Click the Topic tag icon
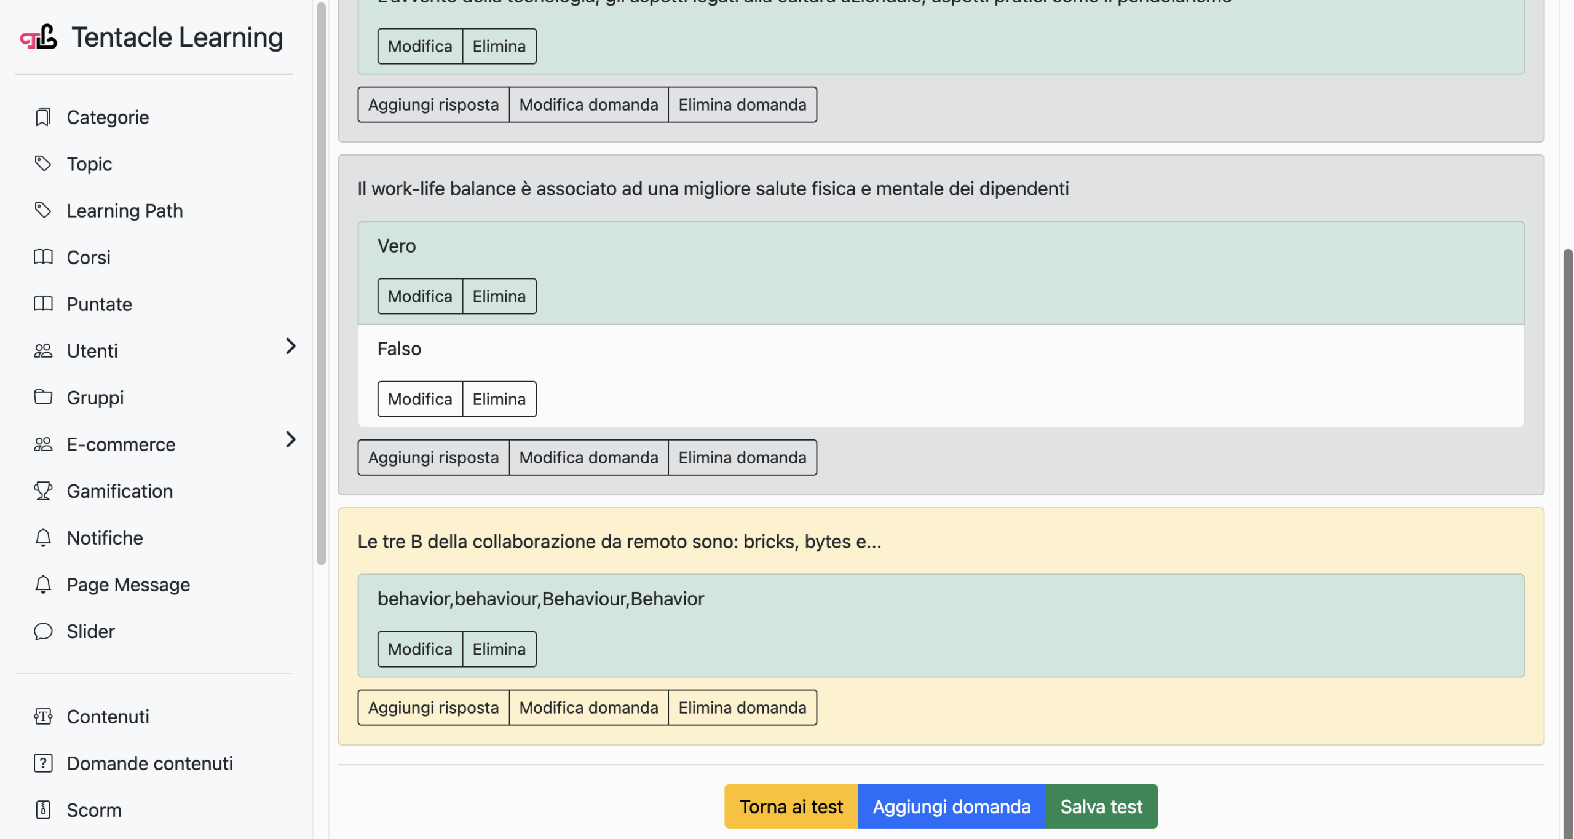The image size is (1574, 839). pos(42,163)
